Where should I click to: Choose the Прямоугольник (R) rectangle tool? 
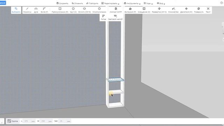(x=60, y=10)
